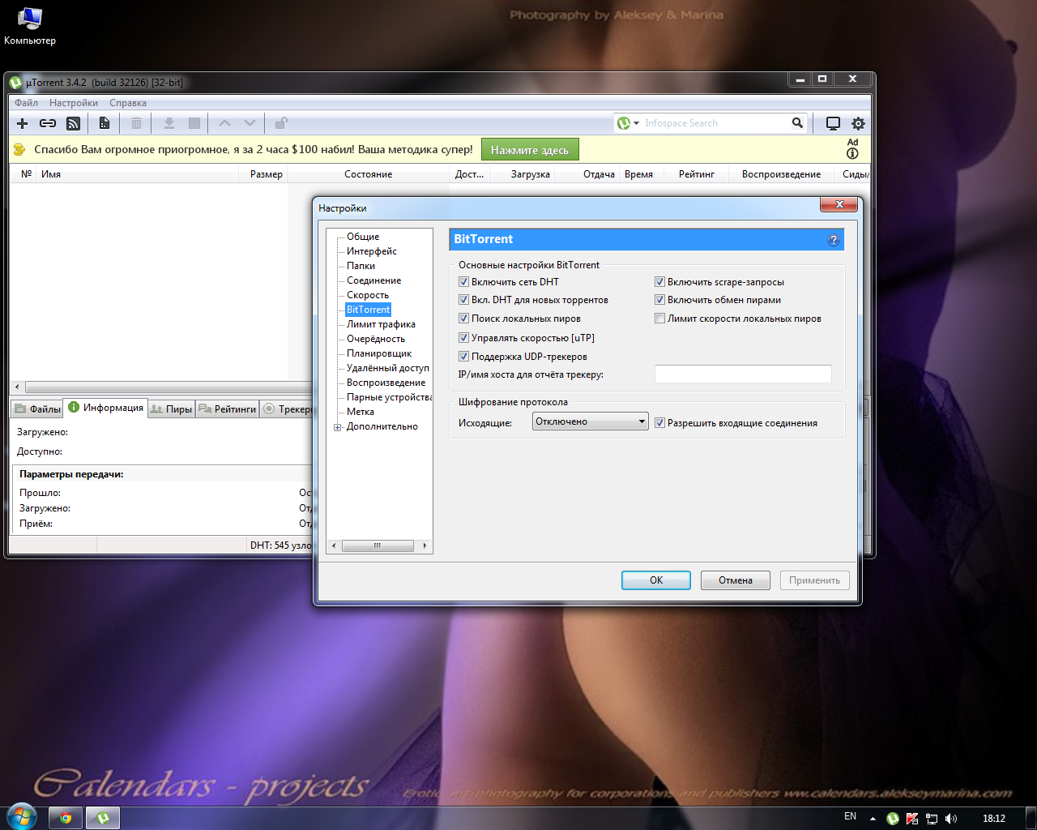
Task: Toggle Включить сеть DHT checkbox
Action: coord(463,282)
